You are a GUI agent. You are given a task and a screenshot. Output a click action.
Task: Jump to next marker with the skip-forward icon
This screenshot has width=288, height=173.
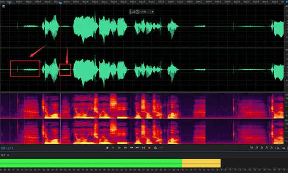143,148
